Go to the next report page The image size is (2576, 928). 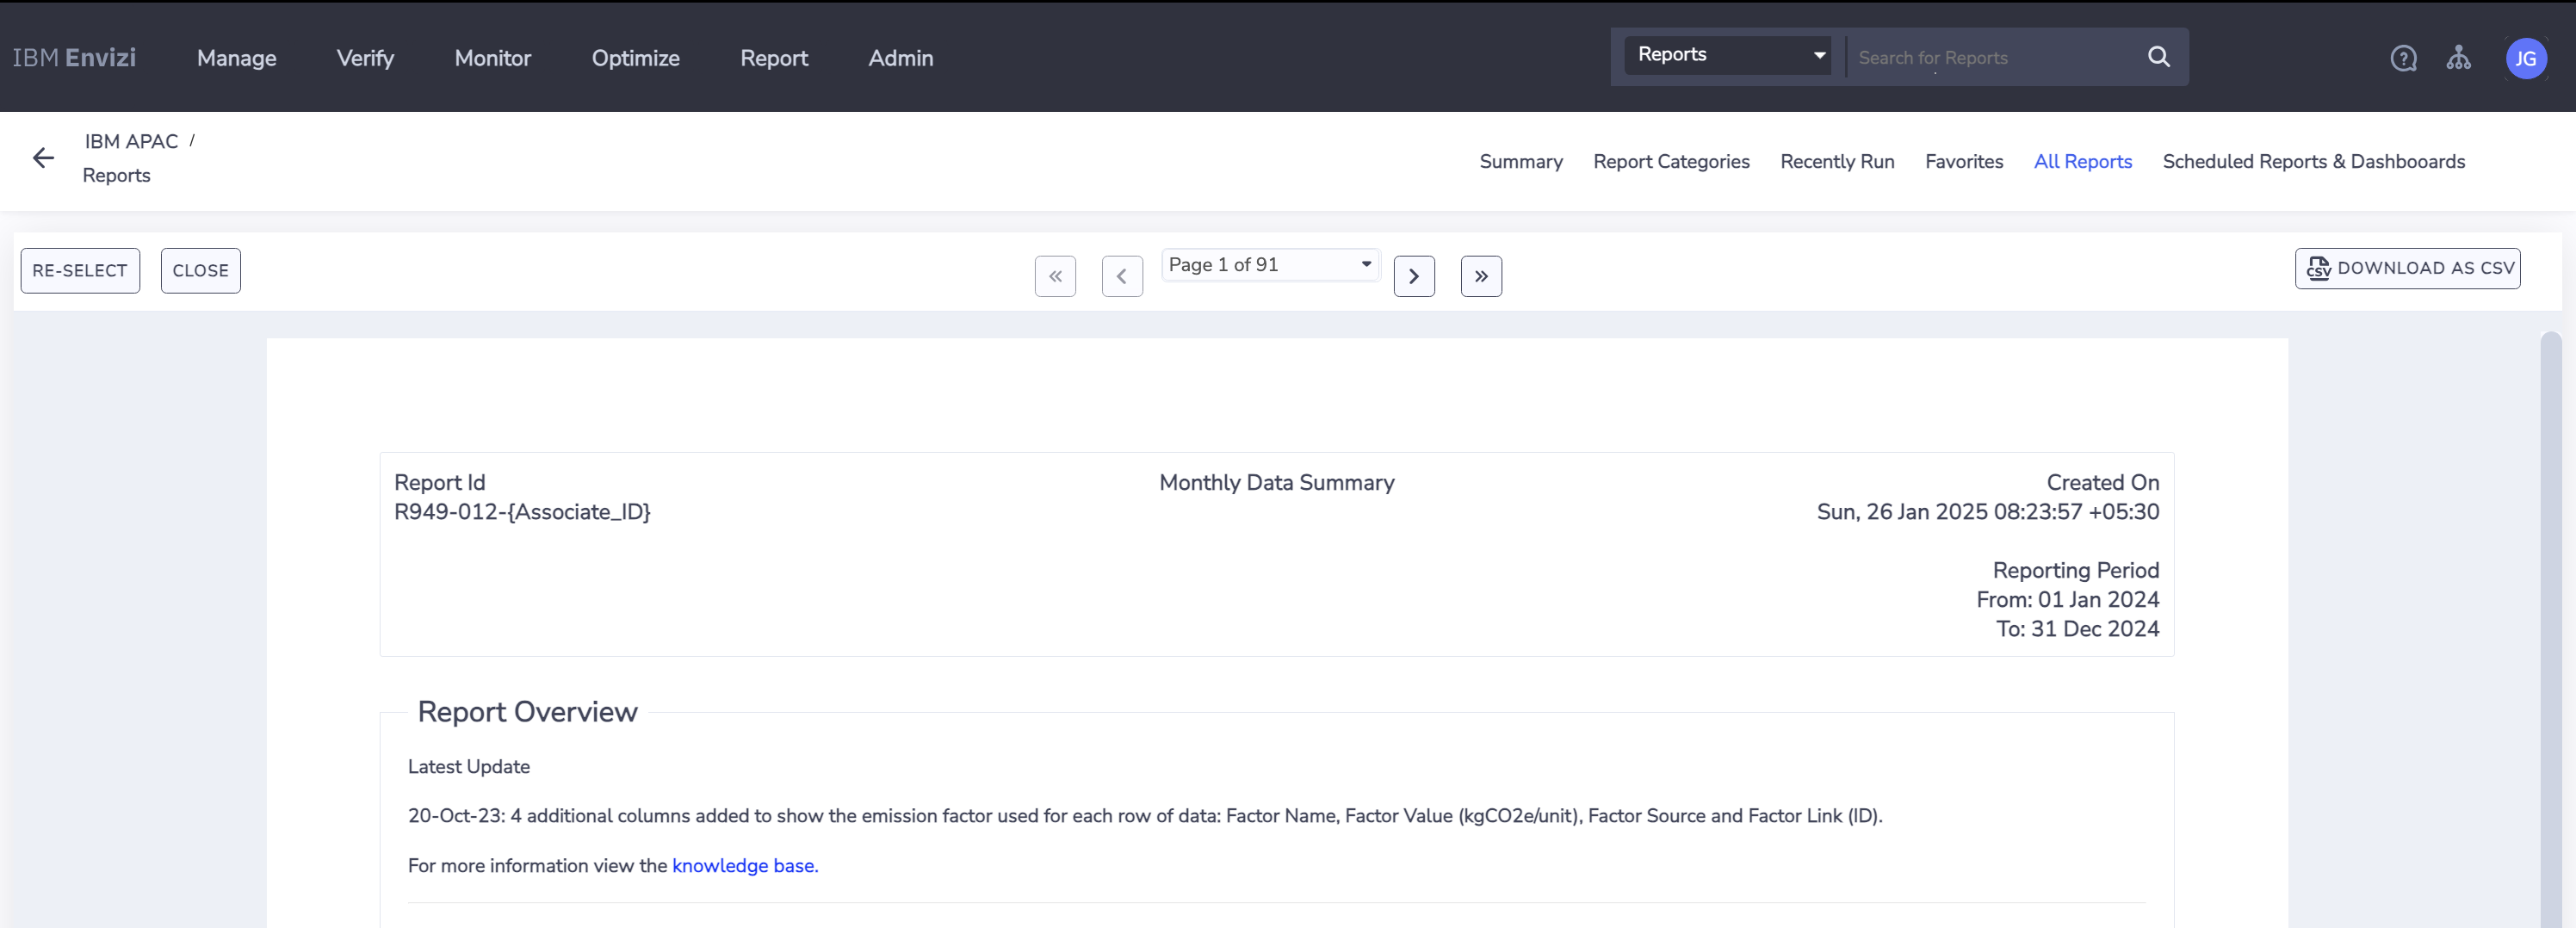pos(1414,276)
